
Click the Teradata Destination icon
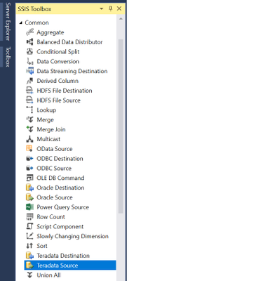(29, 256)
